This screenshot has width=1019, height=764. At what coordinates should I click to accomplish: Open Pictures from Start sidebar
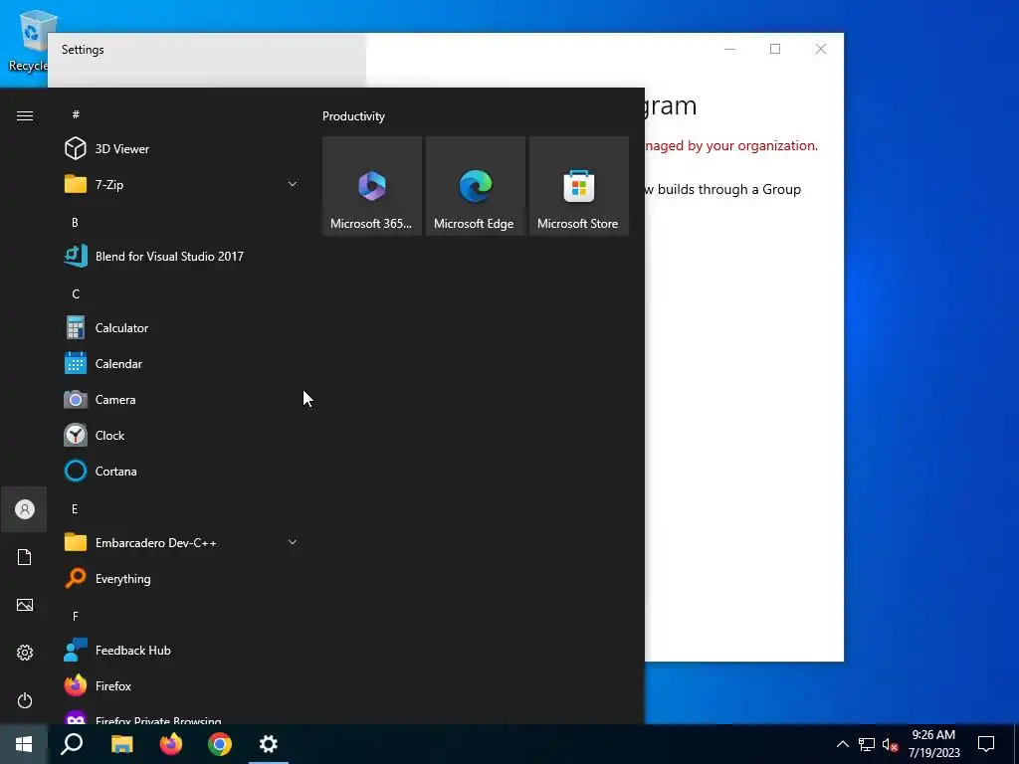click(25, 605)
